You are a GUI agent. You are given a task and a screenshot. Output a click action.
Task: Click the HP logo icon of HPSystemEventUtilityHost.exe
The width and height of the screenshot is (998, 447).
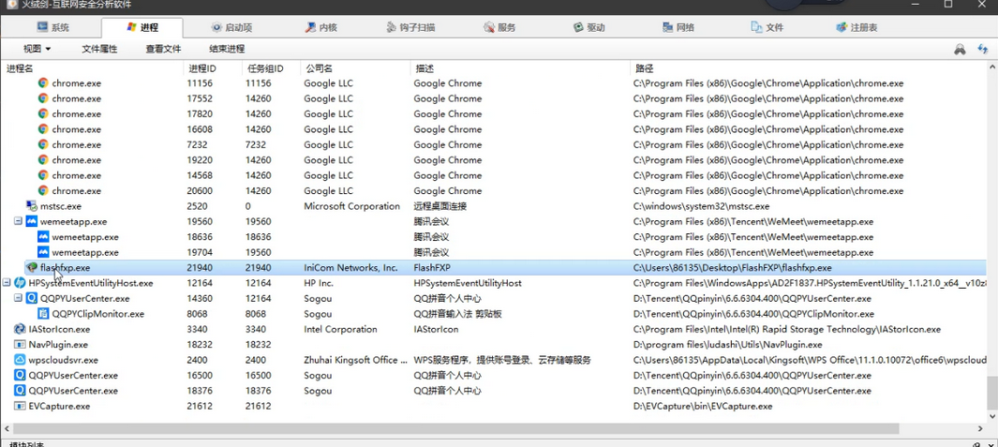20,283
